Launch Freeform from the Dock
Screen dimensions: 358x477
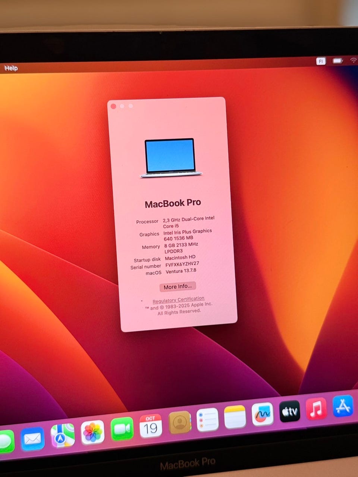[x=263, y=414]
